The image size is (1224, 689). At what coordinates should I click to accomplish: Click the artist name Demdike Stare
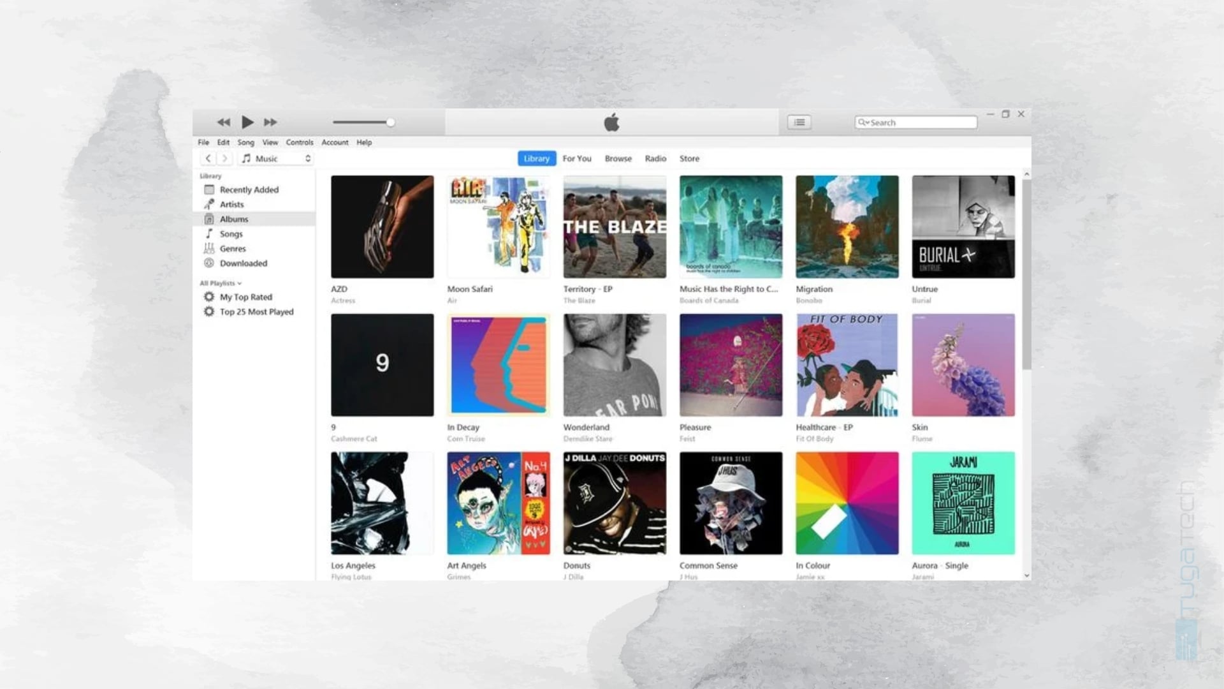(588, 439)
